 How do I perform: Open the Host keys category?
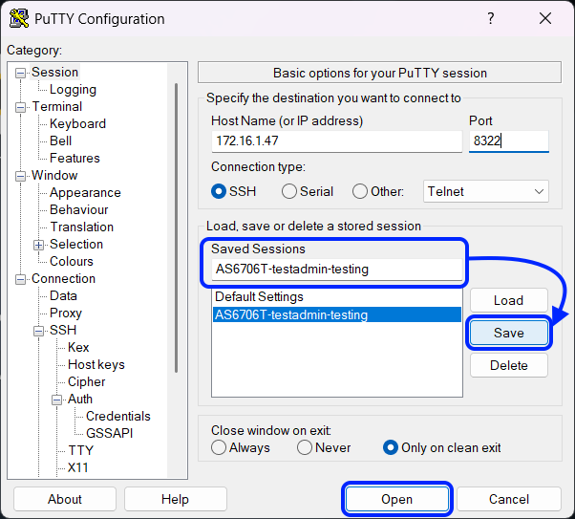[x=96, y=364]
